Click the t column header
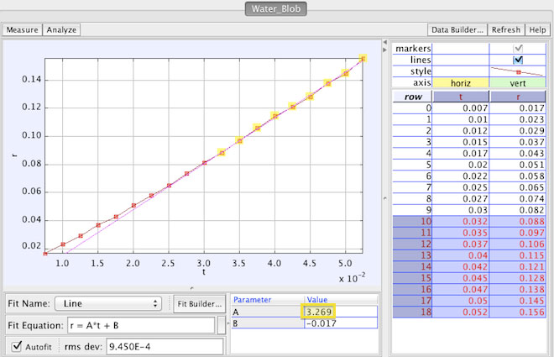The height and width of the screenshot is (357, 554). [x=462, y=96]
